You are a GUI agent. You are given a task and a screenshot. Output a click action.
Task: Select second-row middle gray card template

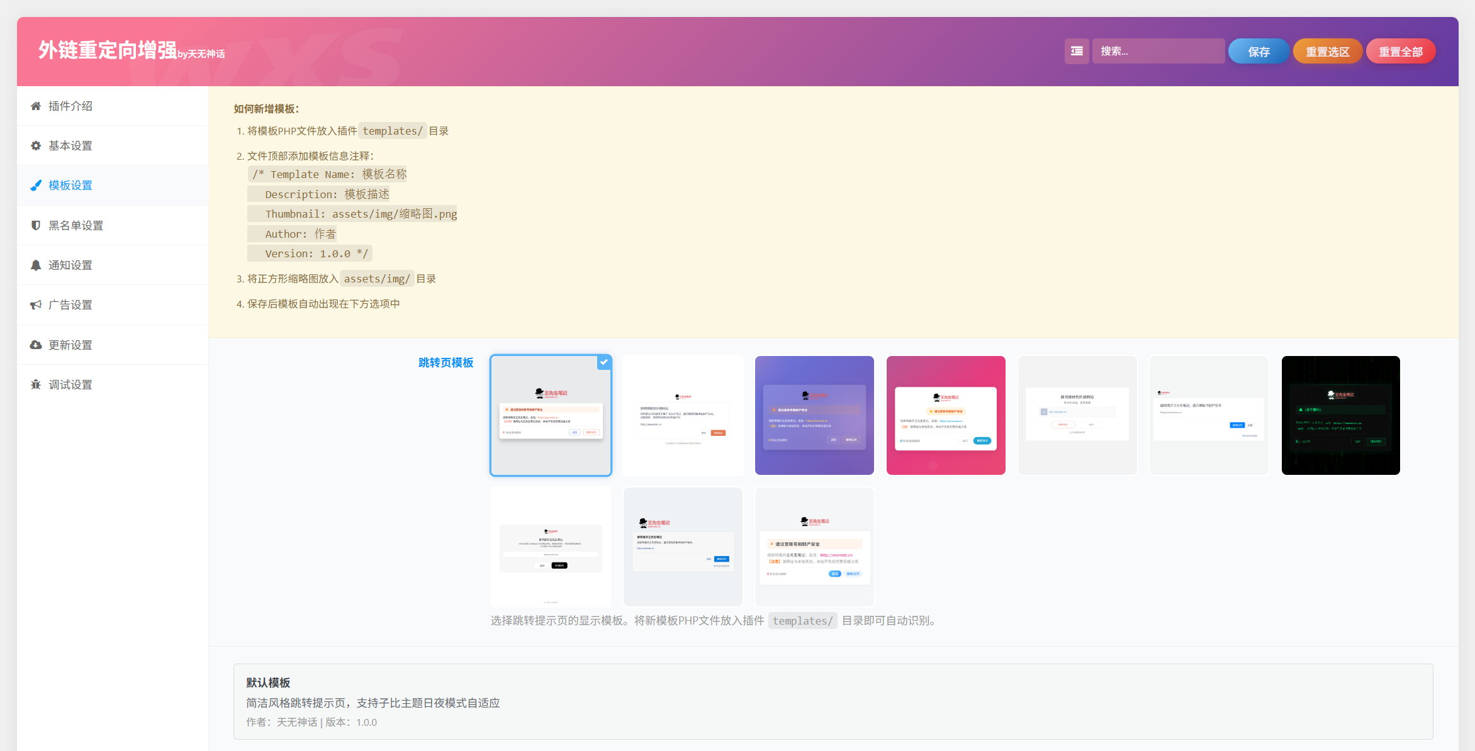[683, 547]
